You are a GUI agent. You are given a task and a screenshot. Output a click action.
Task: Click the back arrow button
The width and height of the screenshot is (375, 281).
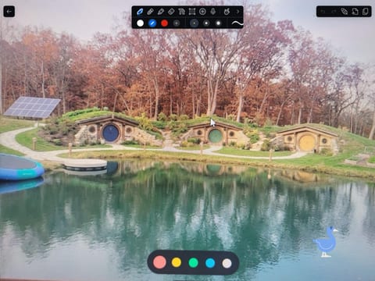tap(9, 12)
